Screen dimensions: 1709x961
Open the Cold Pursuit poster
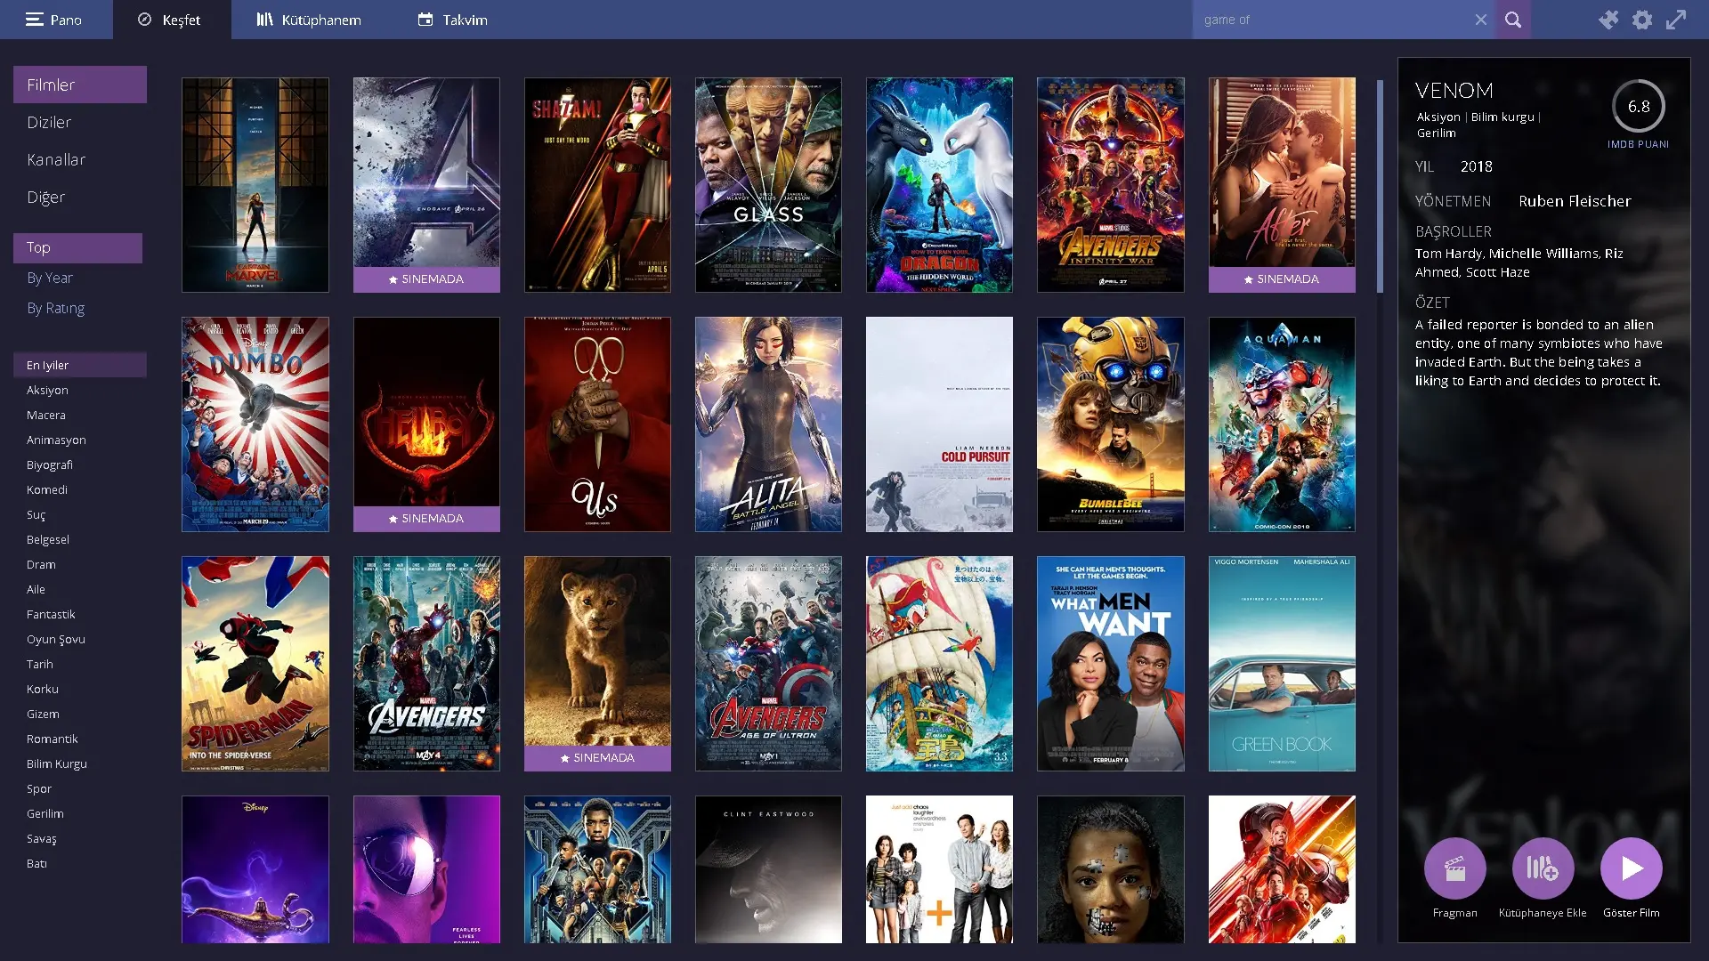tap(939, 424)
